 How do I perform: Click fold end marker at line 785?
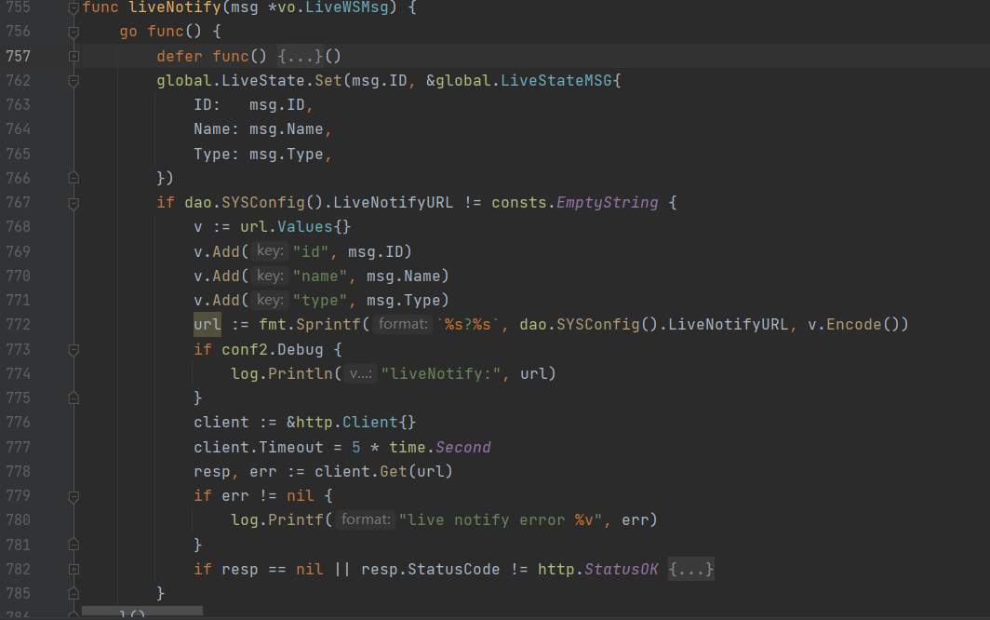74,593
